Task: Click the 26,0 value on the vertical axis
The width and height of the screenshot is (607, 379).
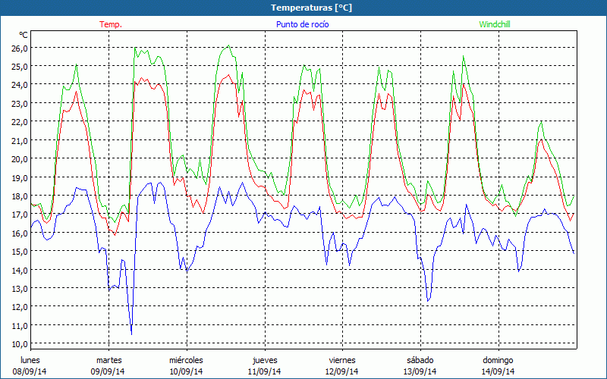Action: tap(20, 48)
